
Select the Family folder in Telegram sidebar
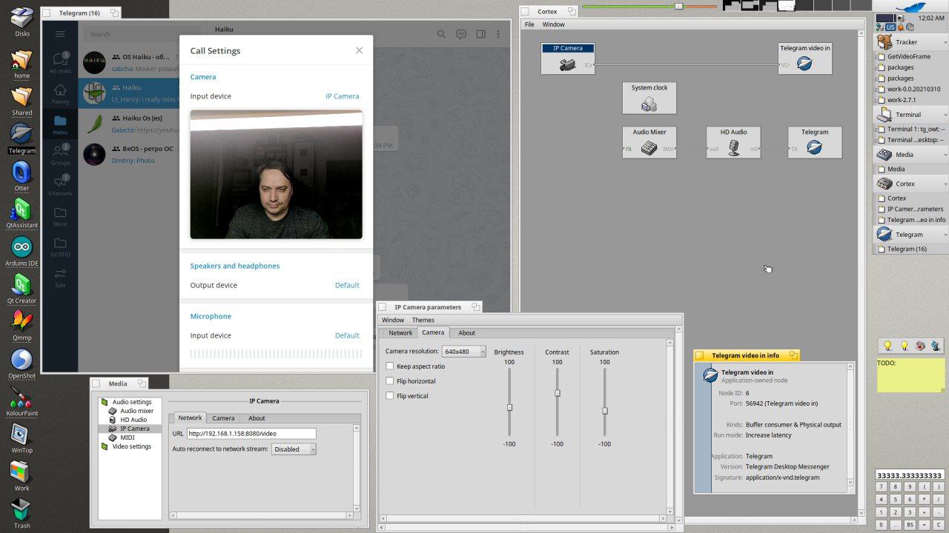tap(60, 93)
